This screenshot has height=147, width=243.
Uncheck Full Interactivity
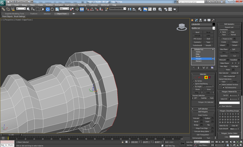(x=223, y=88)
